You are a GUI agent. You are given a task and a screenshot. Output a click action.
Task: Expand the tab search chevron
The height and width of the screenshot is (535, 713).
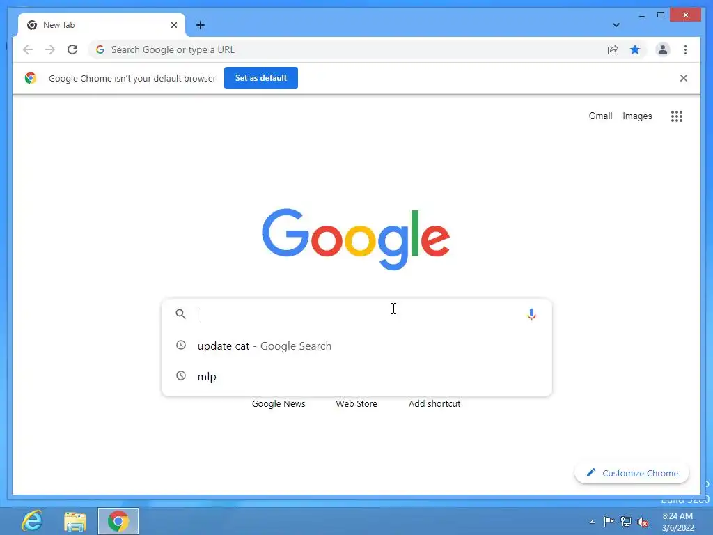(616, 25)
